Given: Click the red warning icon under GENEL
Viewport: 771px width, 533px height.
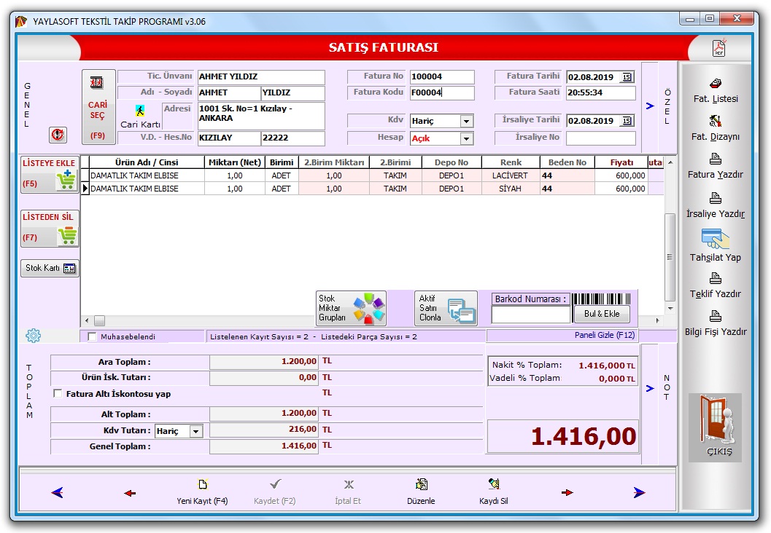Looking at the screenshot, I should [58, 135].
